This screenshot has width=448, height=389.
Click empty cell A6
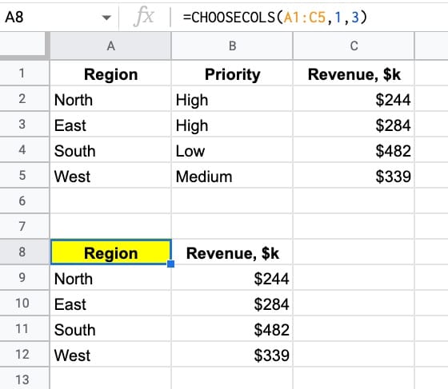tap(111, 200)
